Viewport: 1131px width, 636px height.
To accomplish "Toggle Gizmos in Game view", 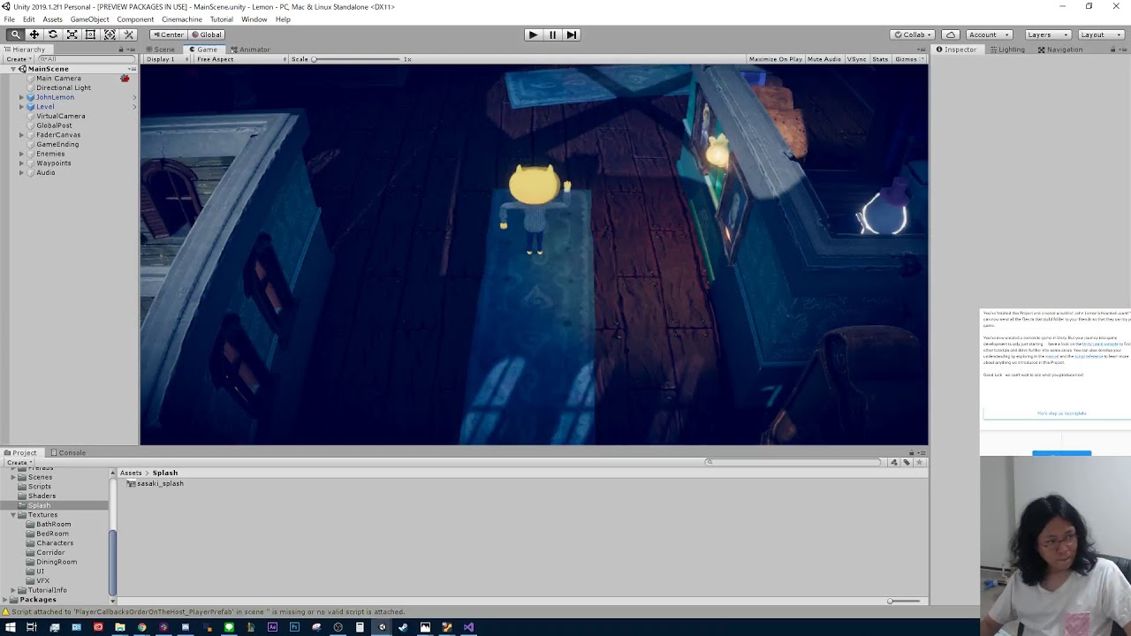I will coord(908,59).
